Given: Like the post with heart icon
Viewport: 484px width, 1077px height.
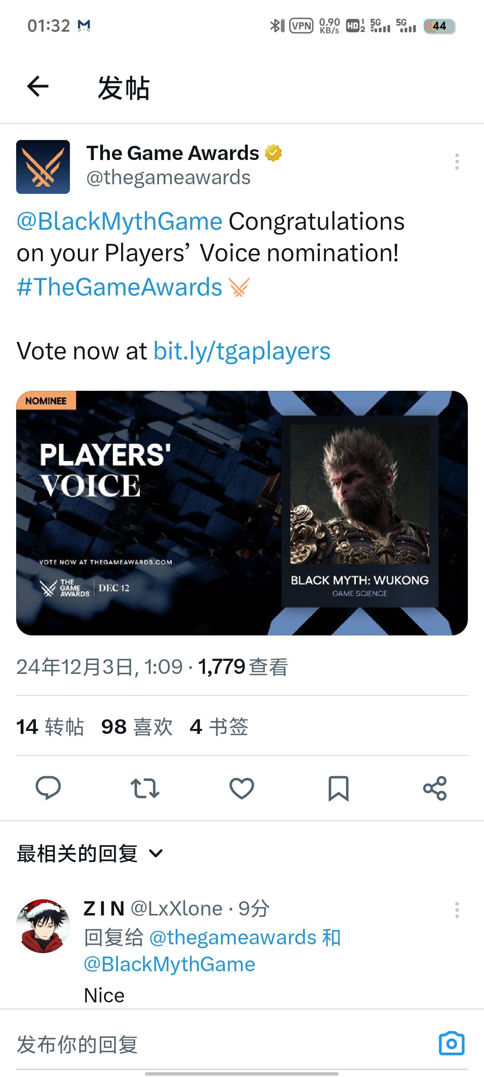Looking at the screenshot, I should click(x=242, y=788).
